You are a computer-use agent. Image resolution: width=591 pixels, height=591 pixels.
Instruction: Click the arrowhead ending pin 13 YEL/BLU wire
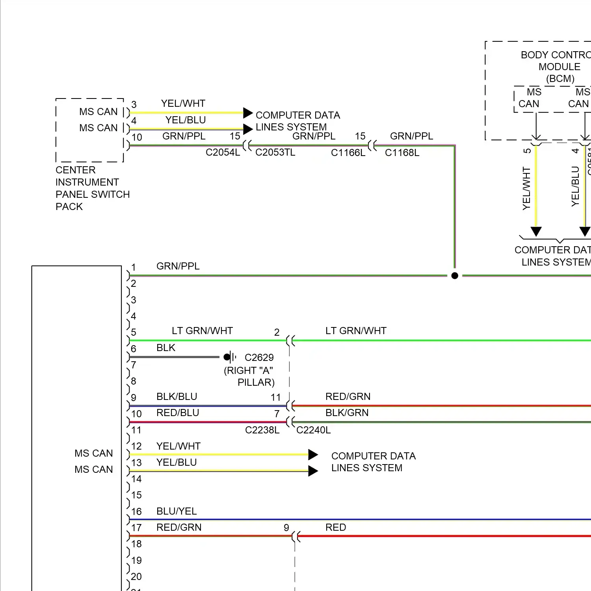tap(313, 471)
